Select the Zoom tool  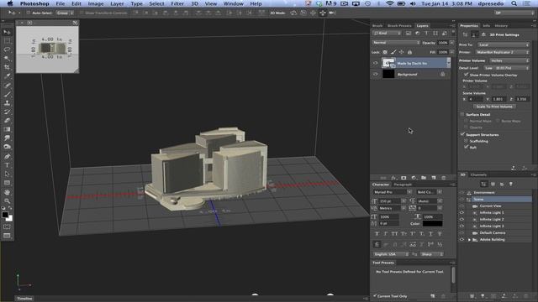coord(8,201)
